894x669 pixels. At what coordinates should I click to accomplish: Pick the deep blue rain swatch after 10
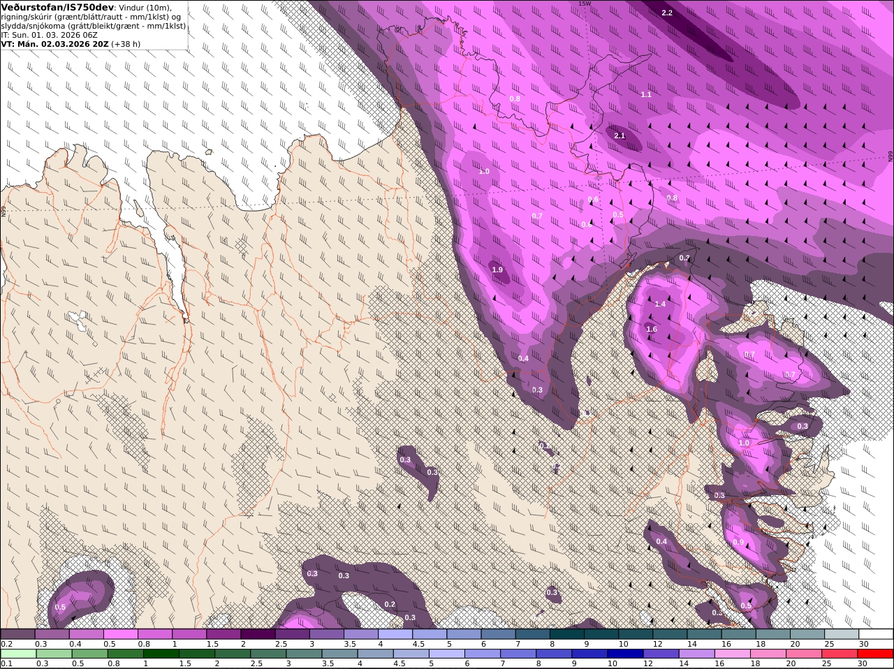pos(625,654)
